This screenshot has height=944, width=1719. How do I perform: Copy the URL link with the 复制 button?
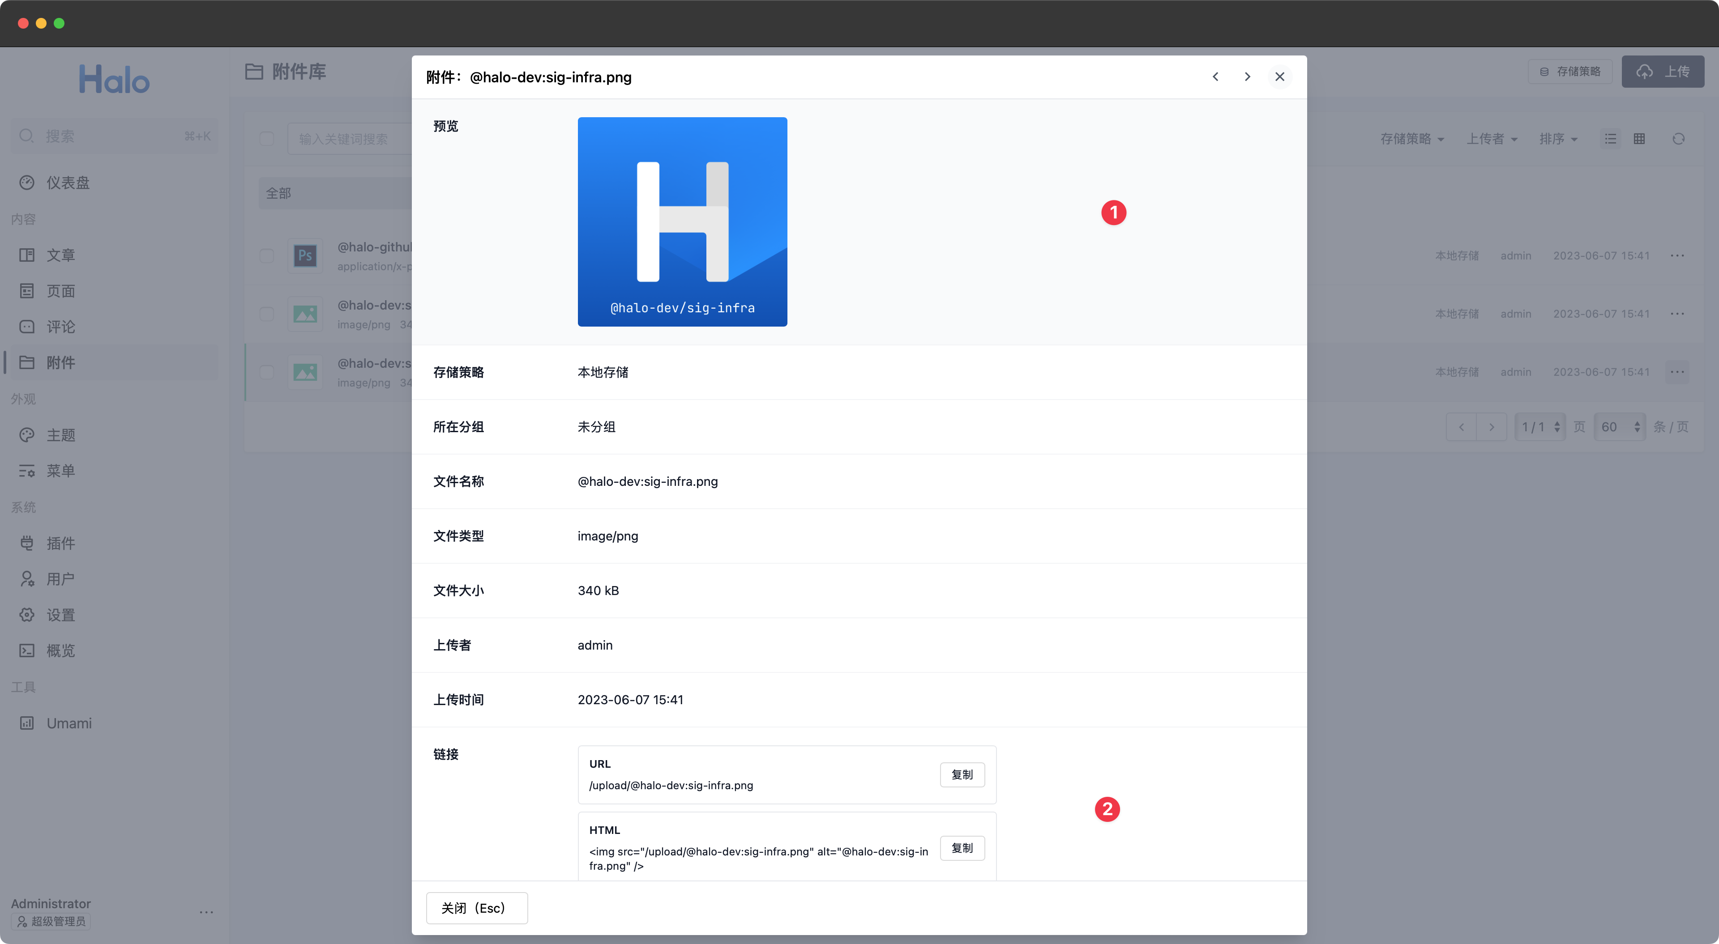[x=962, y=774]
